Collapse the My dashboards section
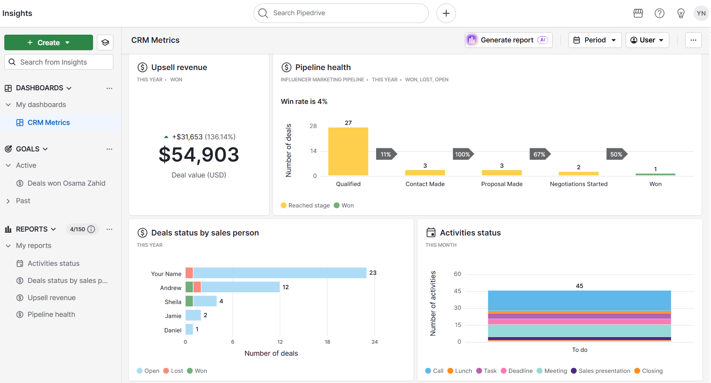 (x=8, y=104)
